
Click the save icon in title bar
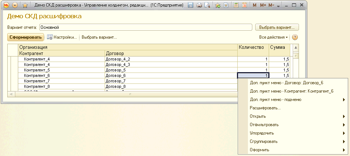[190, 5]
